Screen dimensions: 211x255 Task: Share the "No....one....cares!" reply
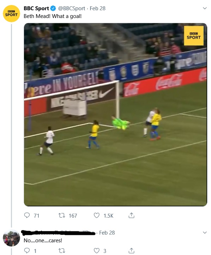(132, 250)
